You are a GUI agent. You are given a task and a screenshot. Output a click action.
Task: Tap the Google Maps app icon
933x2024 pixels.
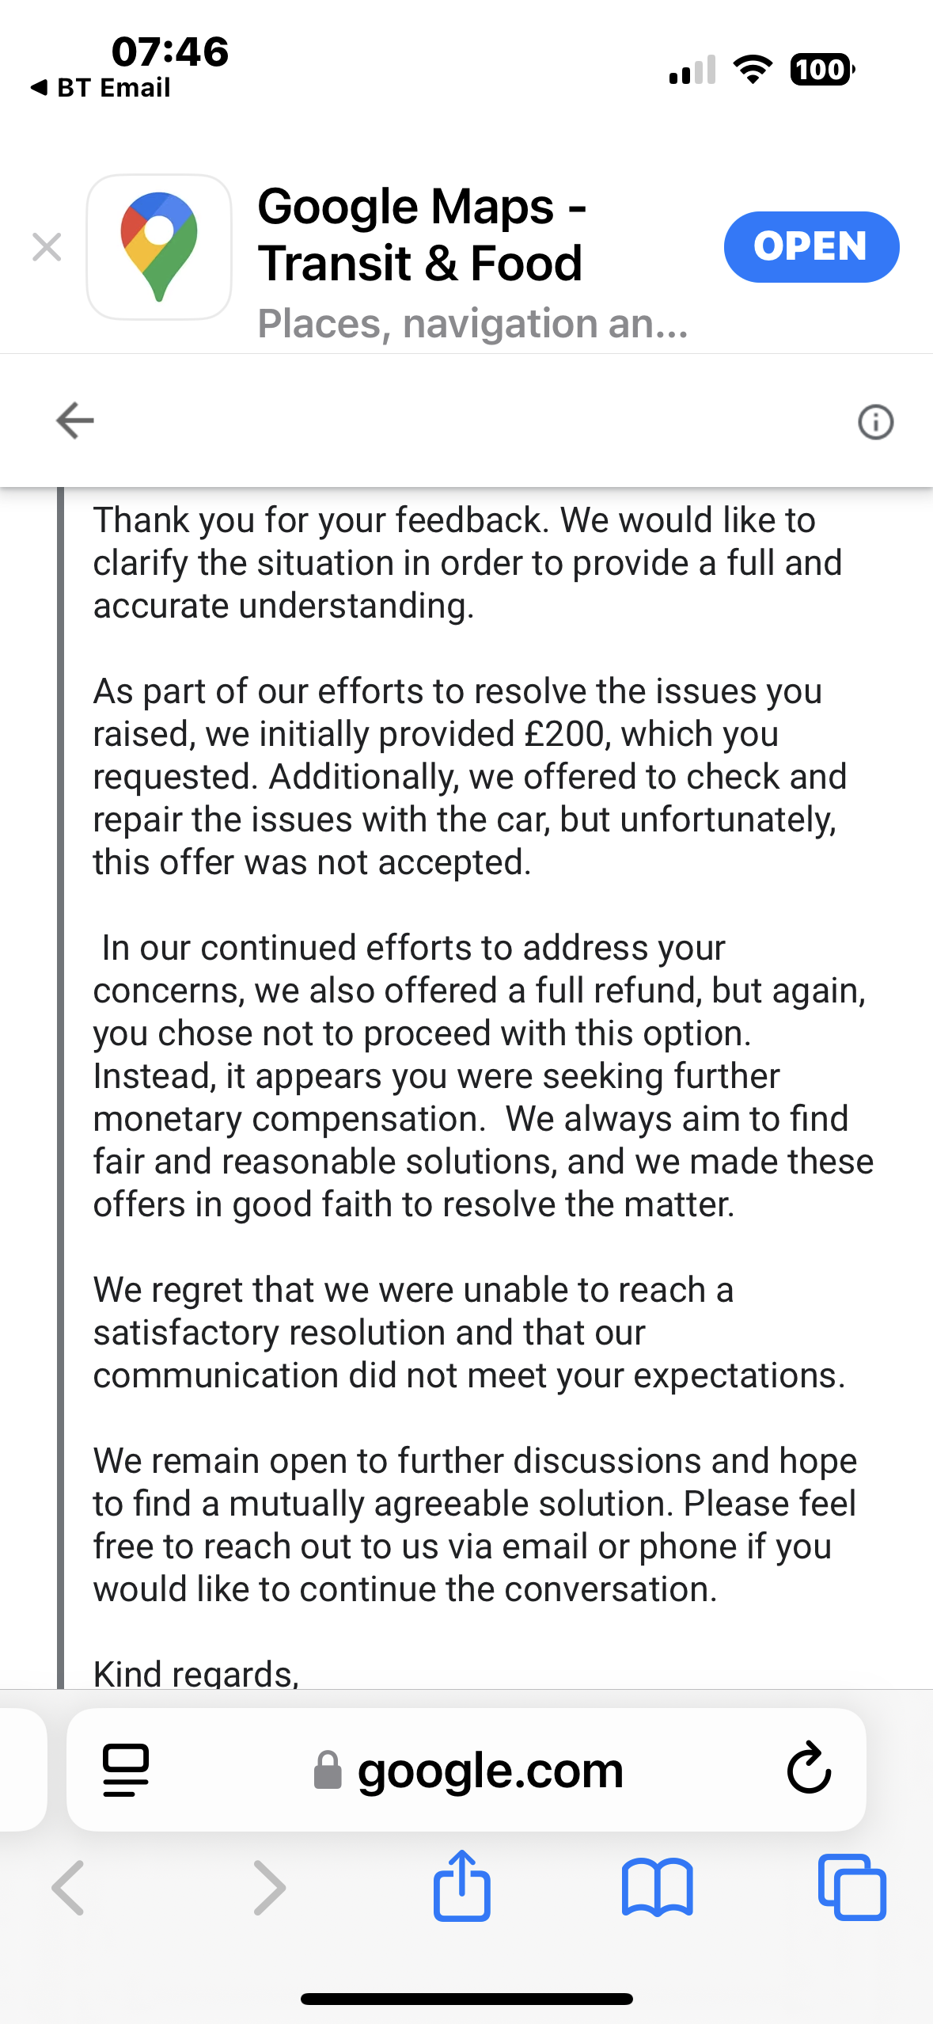159,247
